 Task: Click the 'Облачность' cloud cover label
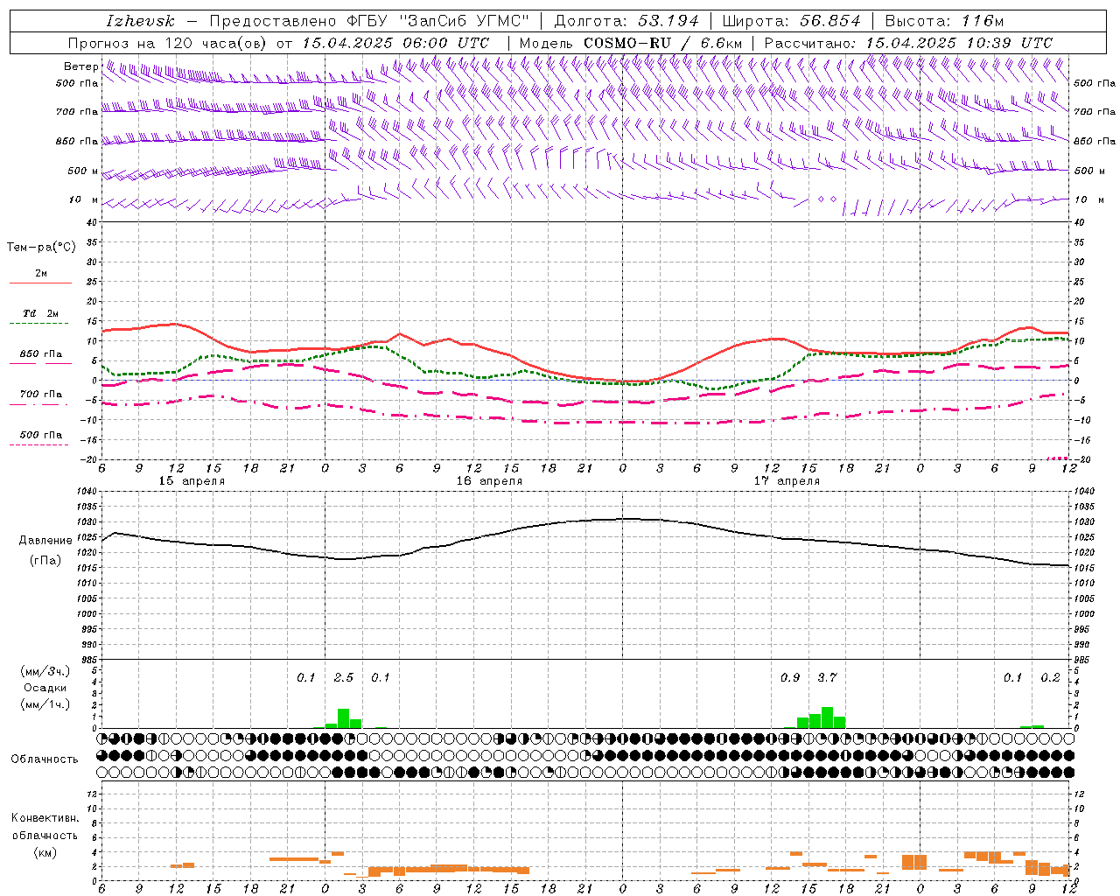45,759
